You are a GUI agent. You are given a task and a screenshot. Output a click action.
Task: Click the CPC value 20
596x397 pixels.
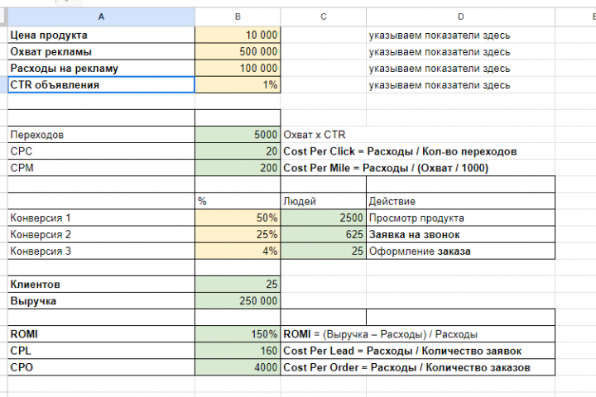point(238,151)
